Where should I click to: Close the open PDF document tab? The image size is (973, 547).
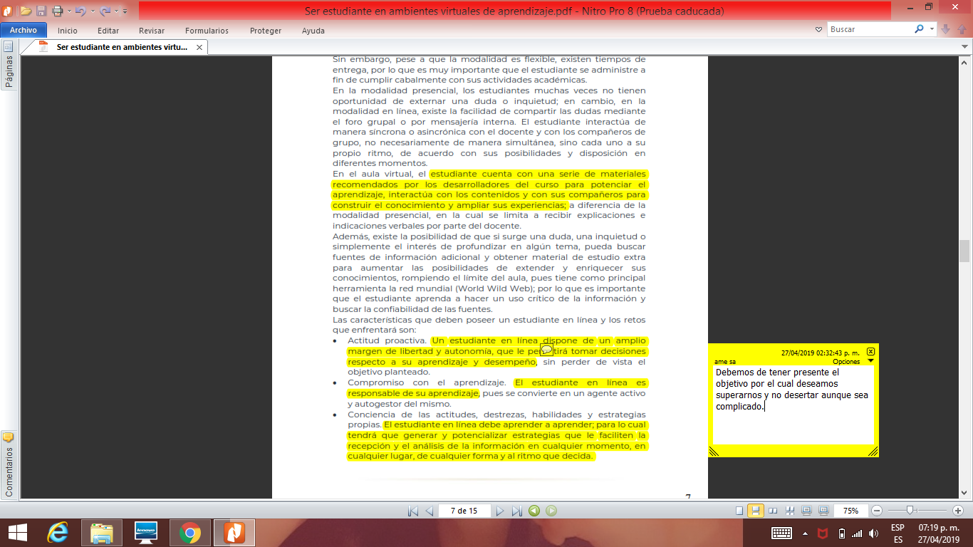pos(199,47)
